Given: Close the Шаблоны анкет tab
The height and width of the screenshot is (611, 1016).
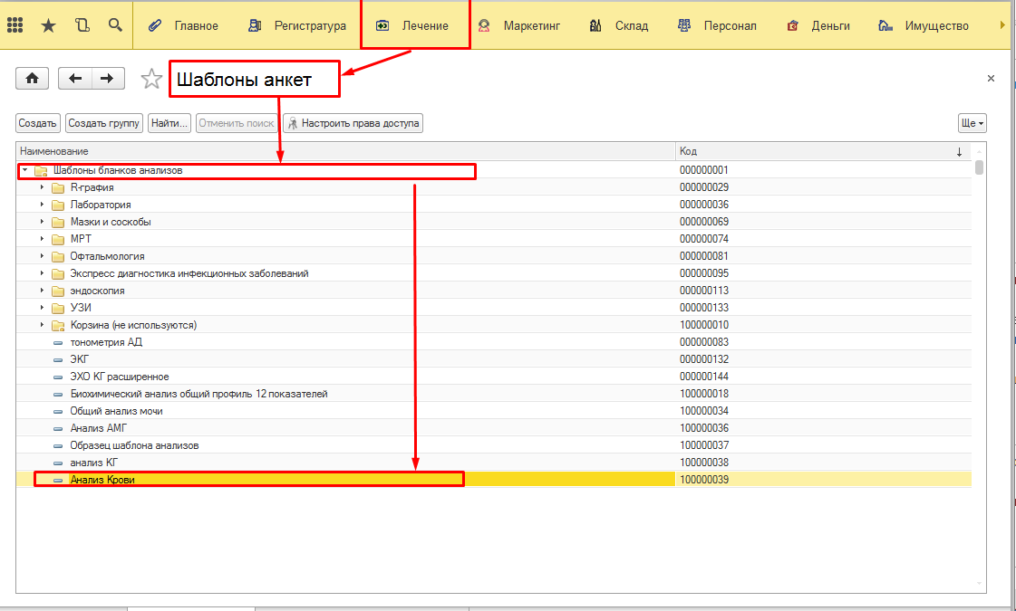Looking at the screenshot, I should [x=991, y=79].
